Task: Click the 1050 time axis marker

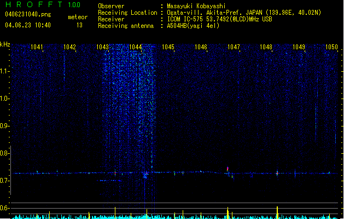Action: pyautogui.click(x=331, y=47)
